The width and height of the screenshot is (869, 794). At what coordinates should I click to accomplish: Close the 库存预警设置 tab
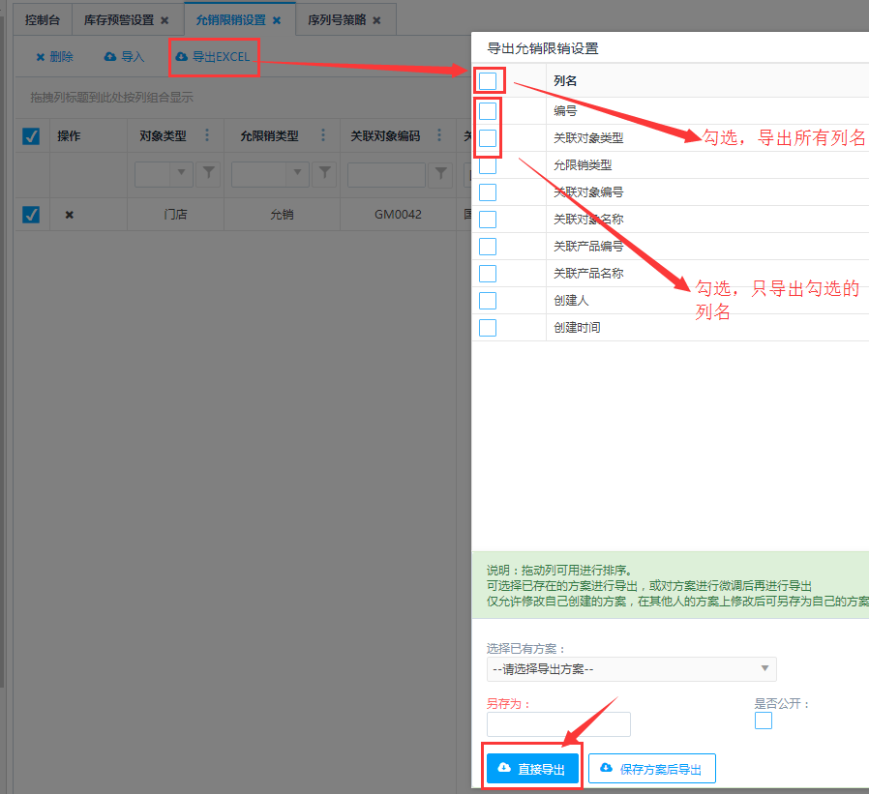[165, 20]
